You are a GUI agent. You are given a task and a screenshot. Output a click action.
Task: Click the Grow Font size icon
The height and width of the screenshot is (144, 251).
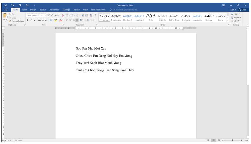pos(49,15)
